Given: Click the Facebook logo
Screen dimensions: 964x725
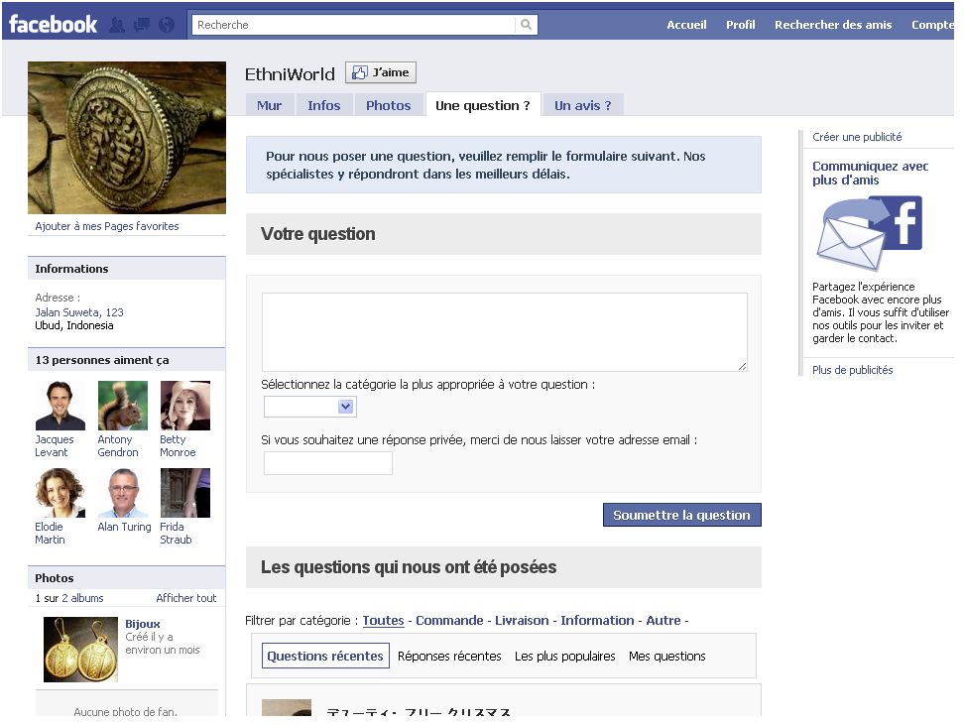Looking at the screenshot, I should click(53, 25).
